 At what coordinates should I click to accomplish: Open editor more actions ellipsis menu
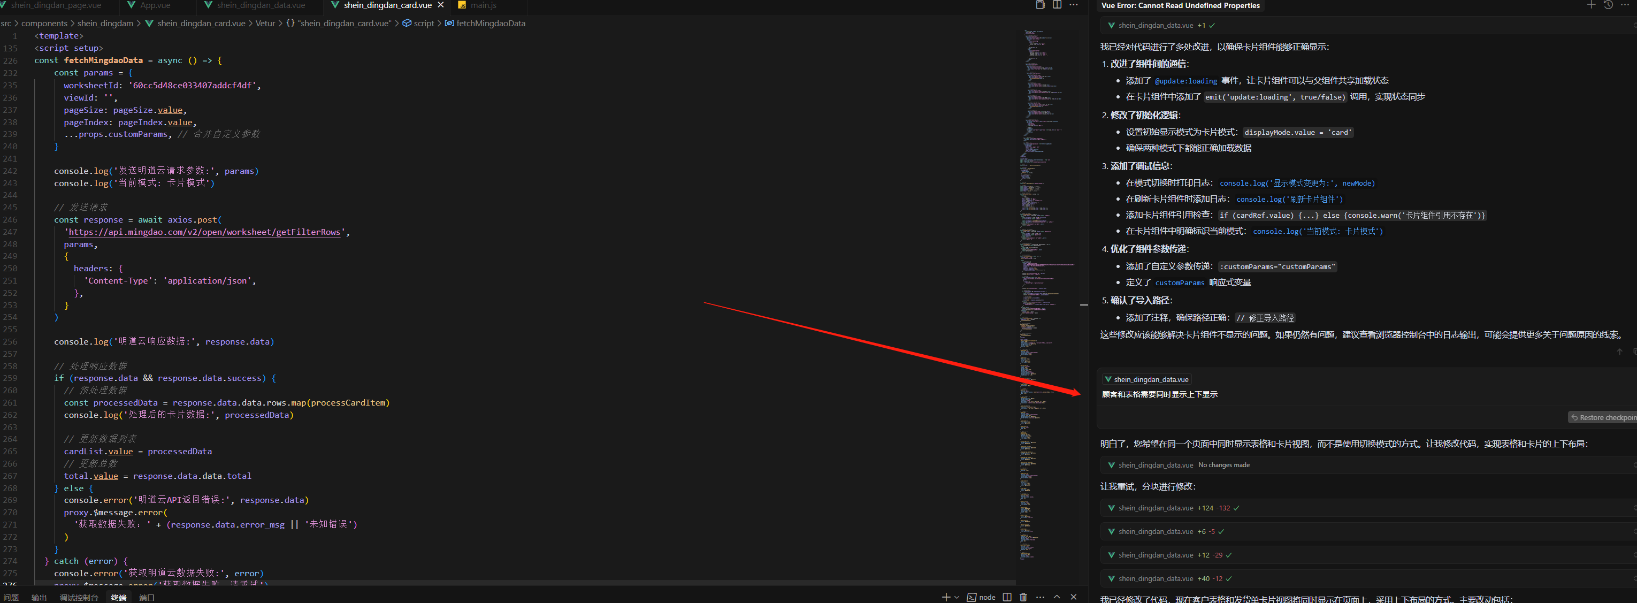[x=1073, y=5]
